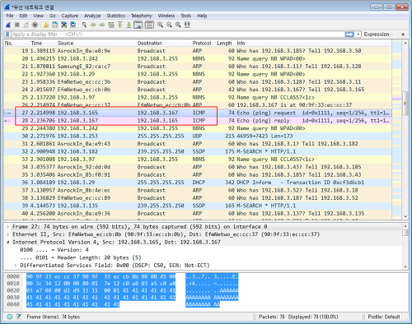Select packet 28 ICMP ping reply
412x324 pixels.
click(x=198, y=121)
